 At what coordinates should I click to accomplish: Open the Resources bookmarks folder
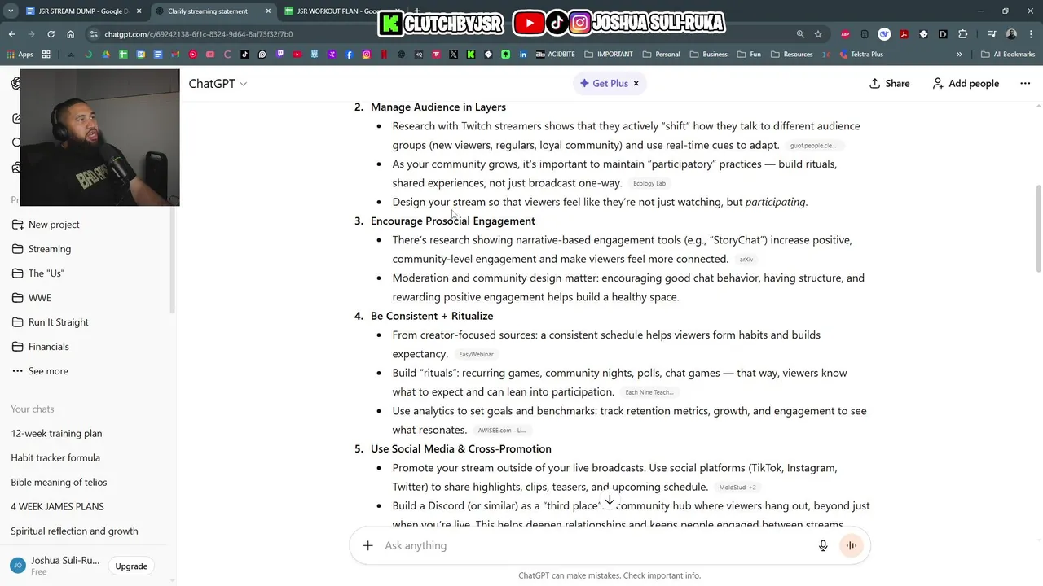(791, 55)
